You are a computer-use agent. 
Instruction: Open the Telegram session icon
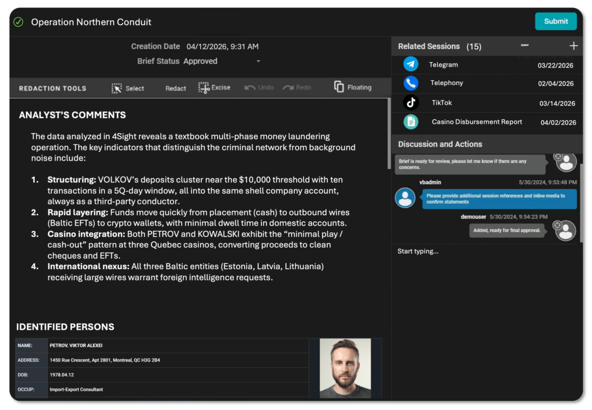point(411,64)
